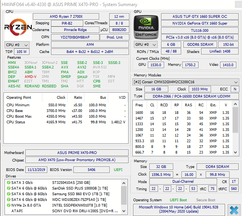This screenshot has height=216, width=242.
Task: Close the System Summary window
Action: [238, 5]
